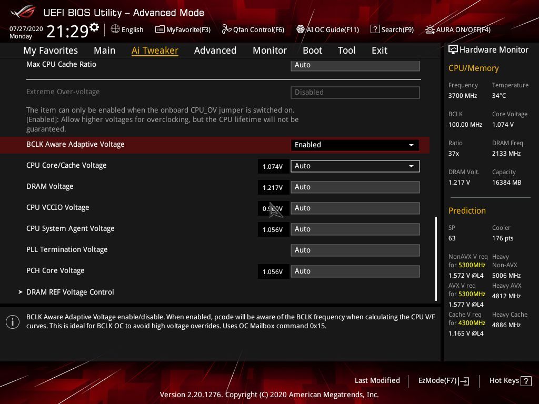
Task: Click the 1.074V CPU core voltage reading
Action: 273,167
